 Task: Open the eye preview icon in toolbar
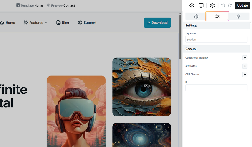192,5
